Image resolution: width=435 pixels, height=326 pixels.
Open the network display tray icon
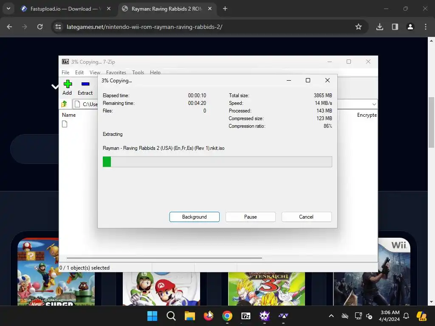pos(358,316)
